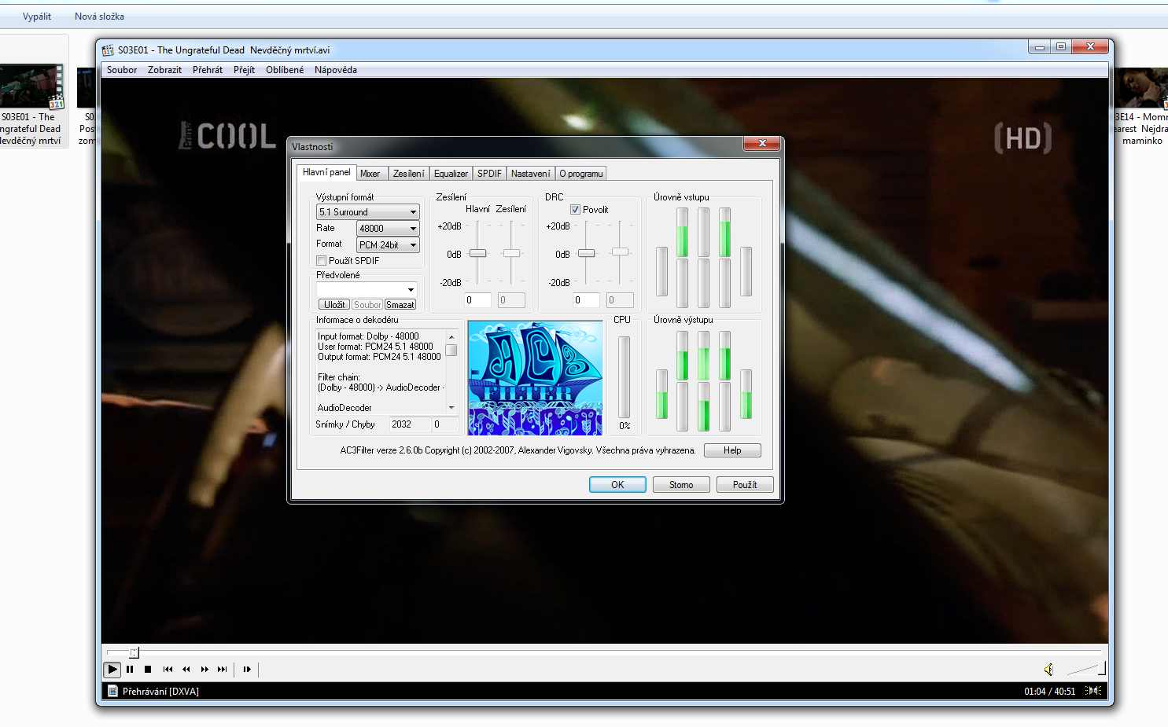This screenshot has width=1168, height=727.
Task: Click Nová složka in Explorer toolbar
Action: coord(99,17)
